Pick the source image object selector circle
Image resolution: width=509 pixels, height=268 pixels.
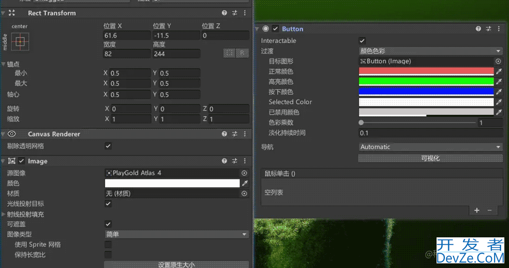(244, 173)
